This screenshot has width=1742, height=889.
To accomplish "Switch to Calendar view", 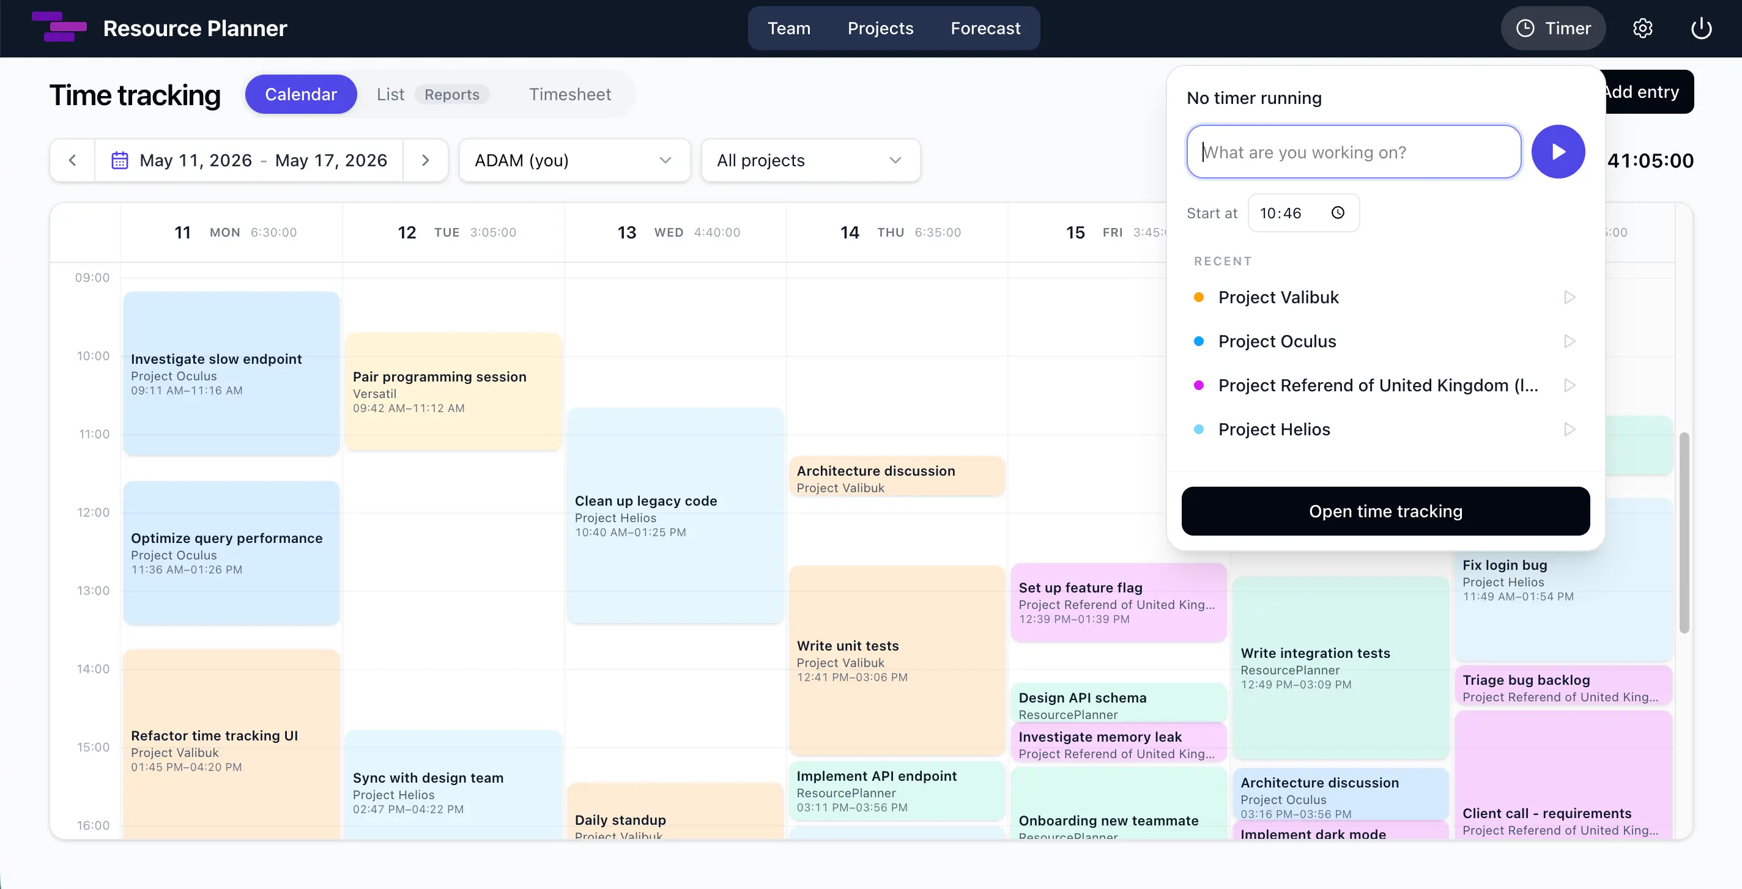I will click(301, 94).
